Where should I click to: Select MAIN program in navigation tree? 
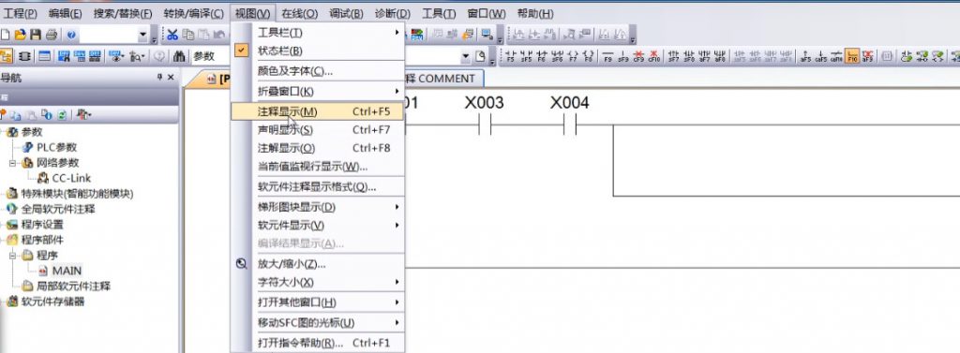point(67,271)
